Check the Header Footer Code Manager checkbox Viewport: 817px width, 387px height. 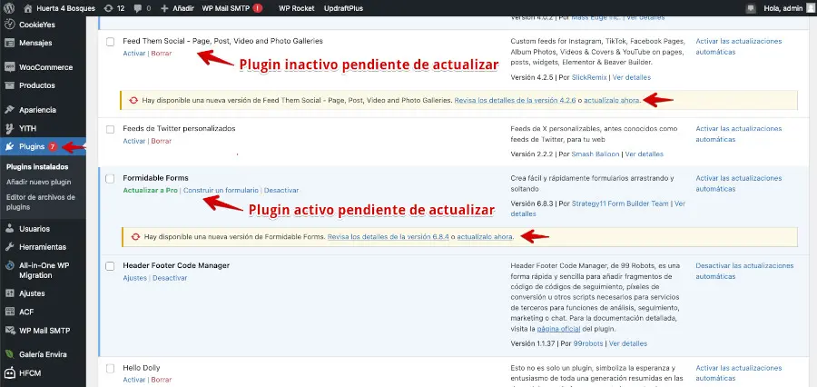click(110, 266)
